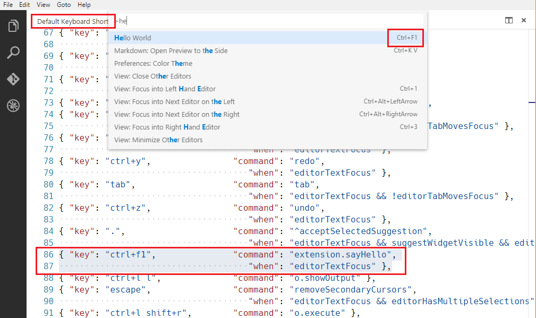The image size is (536, 318).
Task: Open the Help menu
Action: click(84, 4)
